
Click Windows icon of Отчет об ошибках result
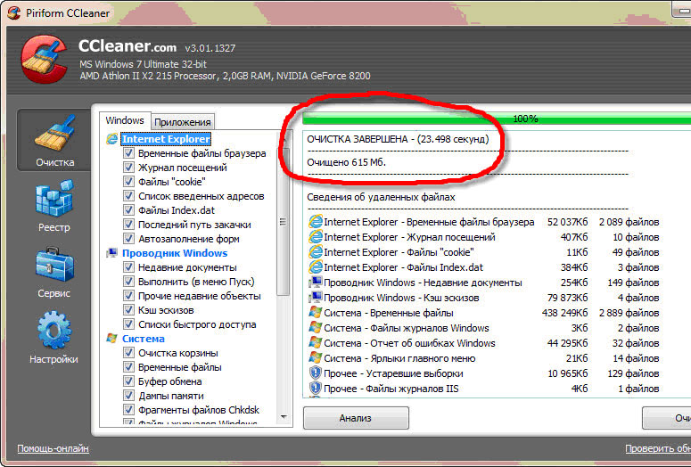tap(315, 343)
